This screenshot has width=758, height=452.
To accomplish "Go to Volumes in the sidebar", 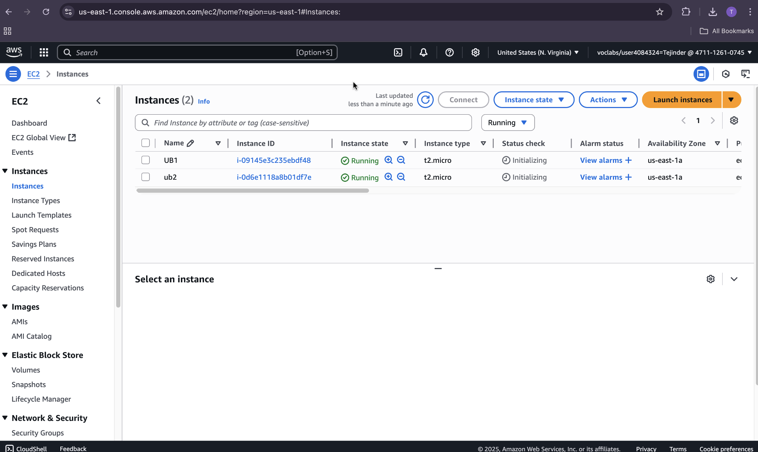I will (x=26, y=370).
